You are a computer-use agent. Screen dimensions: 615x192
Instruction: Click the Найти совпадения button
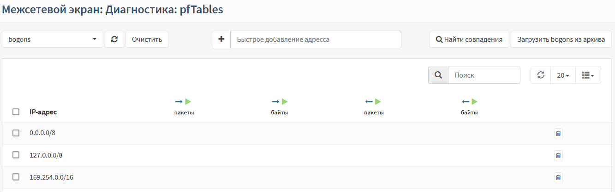[469, 40]
